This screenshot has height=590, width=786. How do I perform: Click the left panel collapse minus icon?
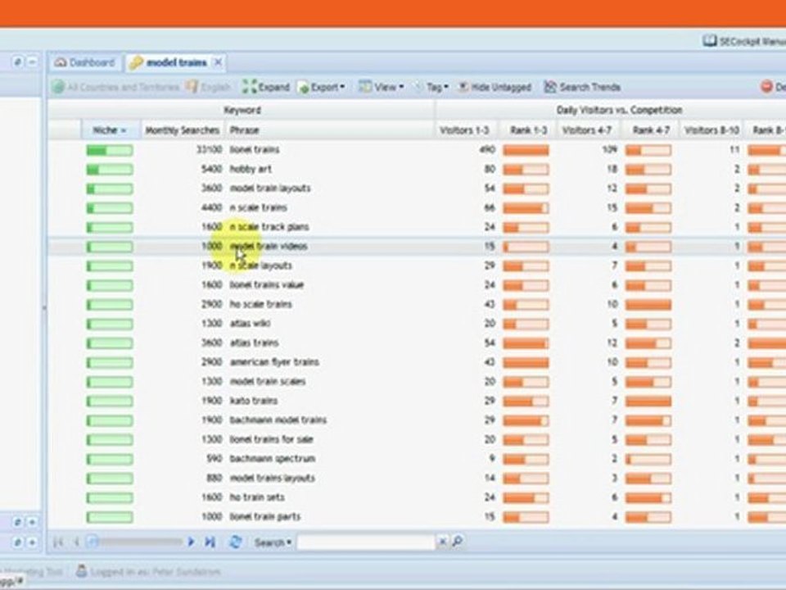(x=32, y=62)
